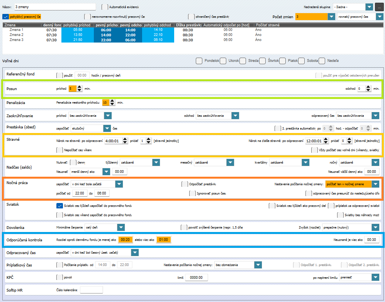This screenshot has height=302, width=385.
Task: Enable the Automatická evidencia checkbox
Action: [x=105, y=7]
